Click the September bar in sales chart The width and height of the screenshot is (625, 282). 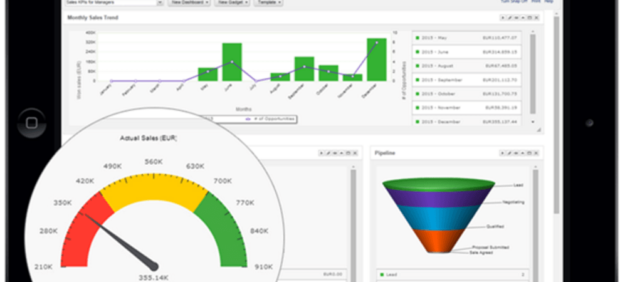pyautogui.click(x=304, y=69)
